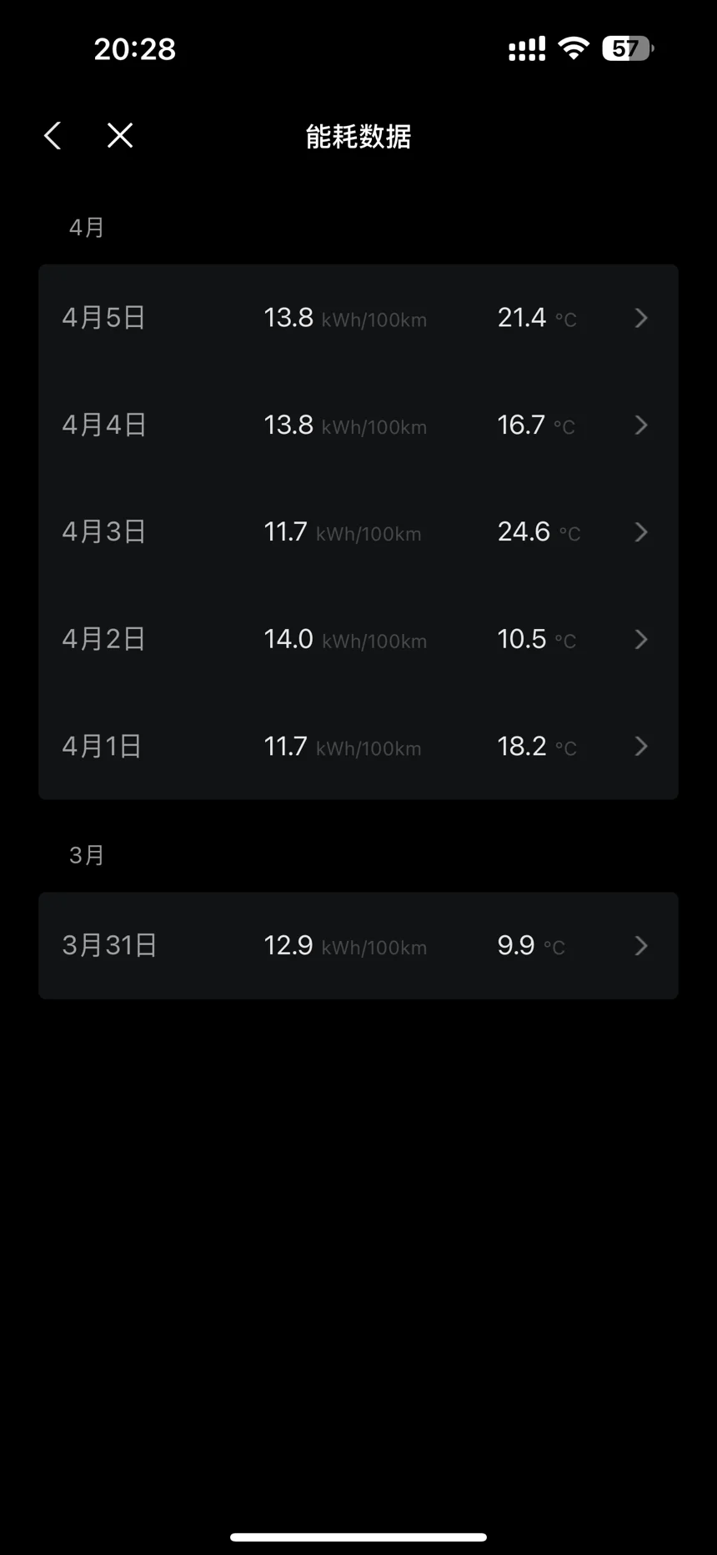Image resolution: width=717 pixels, height=1555 pixels.
Task: Tap the home indicator bar
Action: click(x=358, y=1537)
